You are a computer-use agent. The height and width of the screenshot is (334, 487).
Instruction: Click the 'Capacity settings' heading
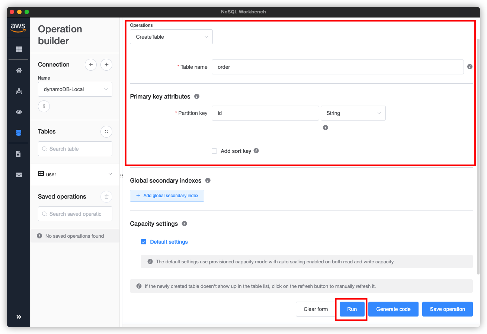click(x=154, y=224)
